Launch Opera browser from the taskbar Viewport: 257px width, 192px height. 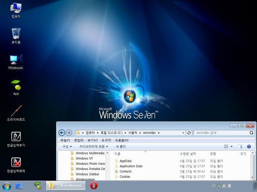point(94,186)
